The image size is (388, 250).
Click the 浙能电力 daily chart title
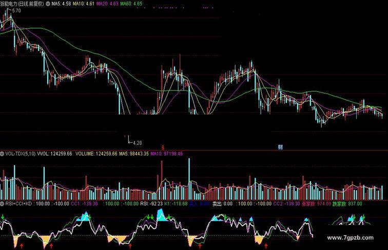click(x=22, y=4)
